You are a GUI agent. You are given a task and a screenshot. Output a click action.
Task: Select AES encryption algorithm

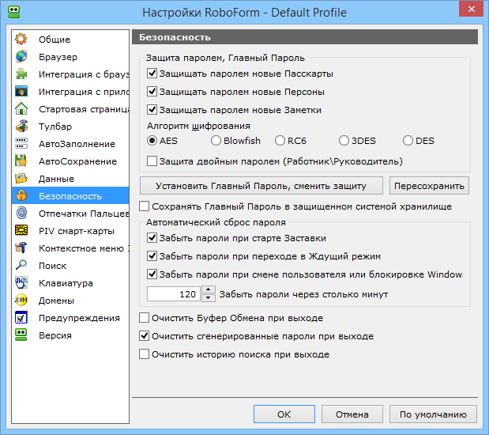click(x=152, y=141)
